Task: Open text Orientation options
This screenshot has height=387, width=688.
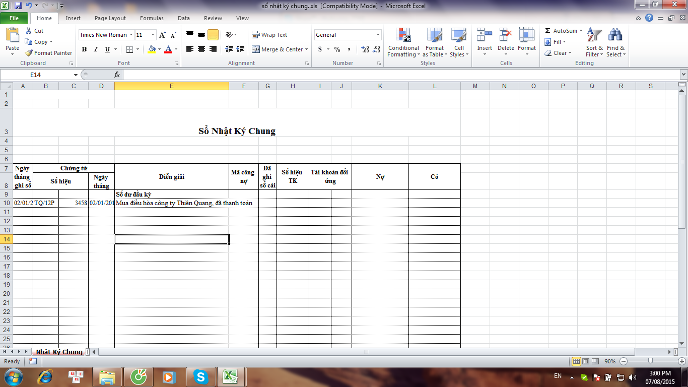Action: (231, 35)
